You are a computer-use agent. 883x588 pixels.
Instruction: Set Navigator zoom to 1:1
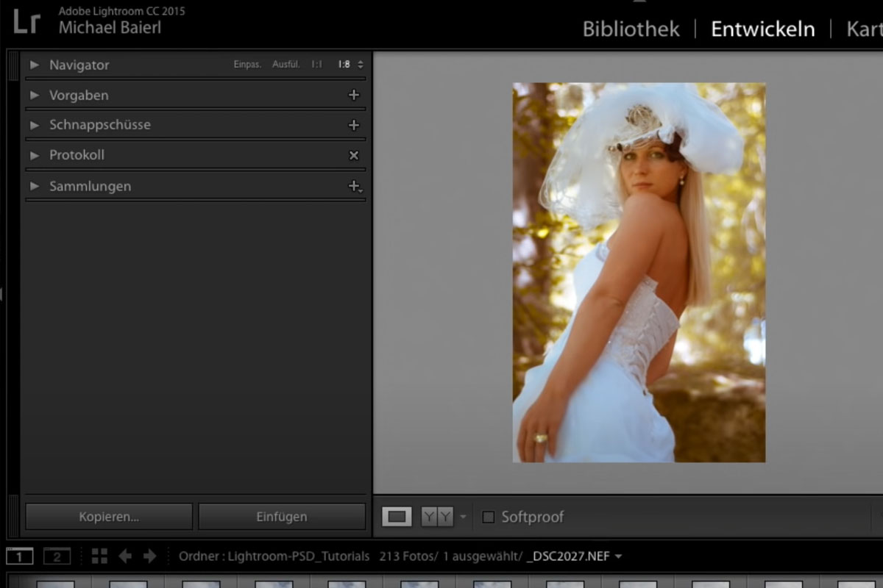tap(316, 65)
